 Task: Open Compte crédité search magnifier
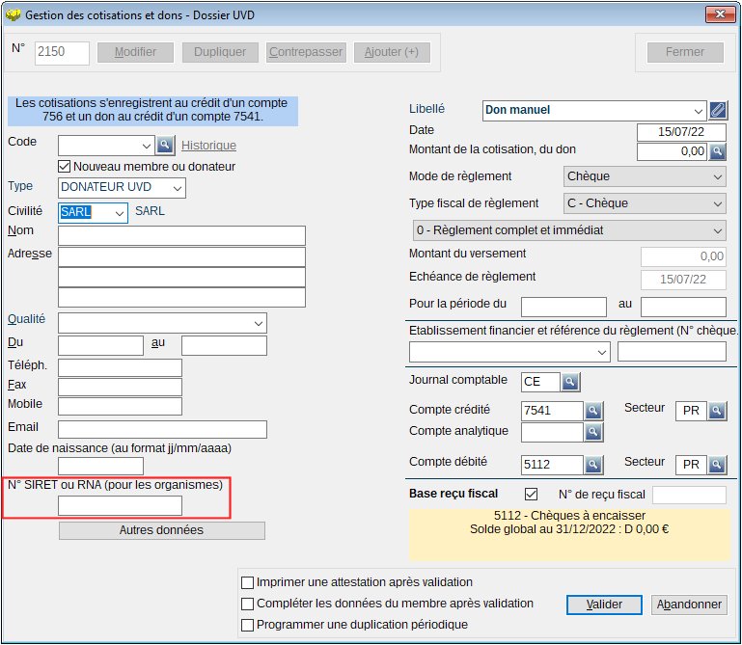pyautogui.click(x=593, y=411)
